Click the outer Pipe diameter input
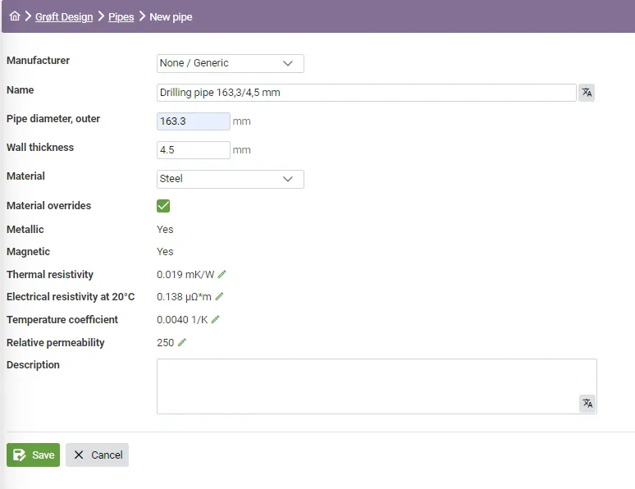 pos(193,121)
